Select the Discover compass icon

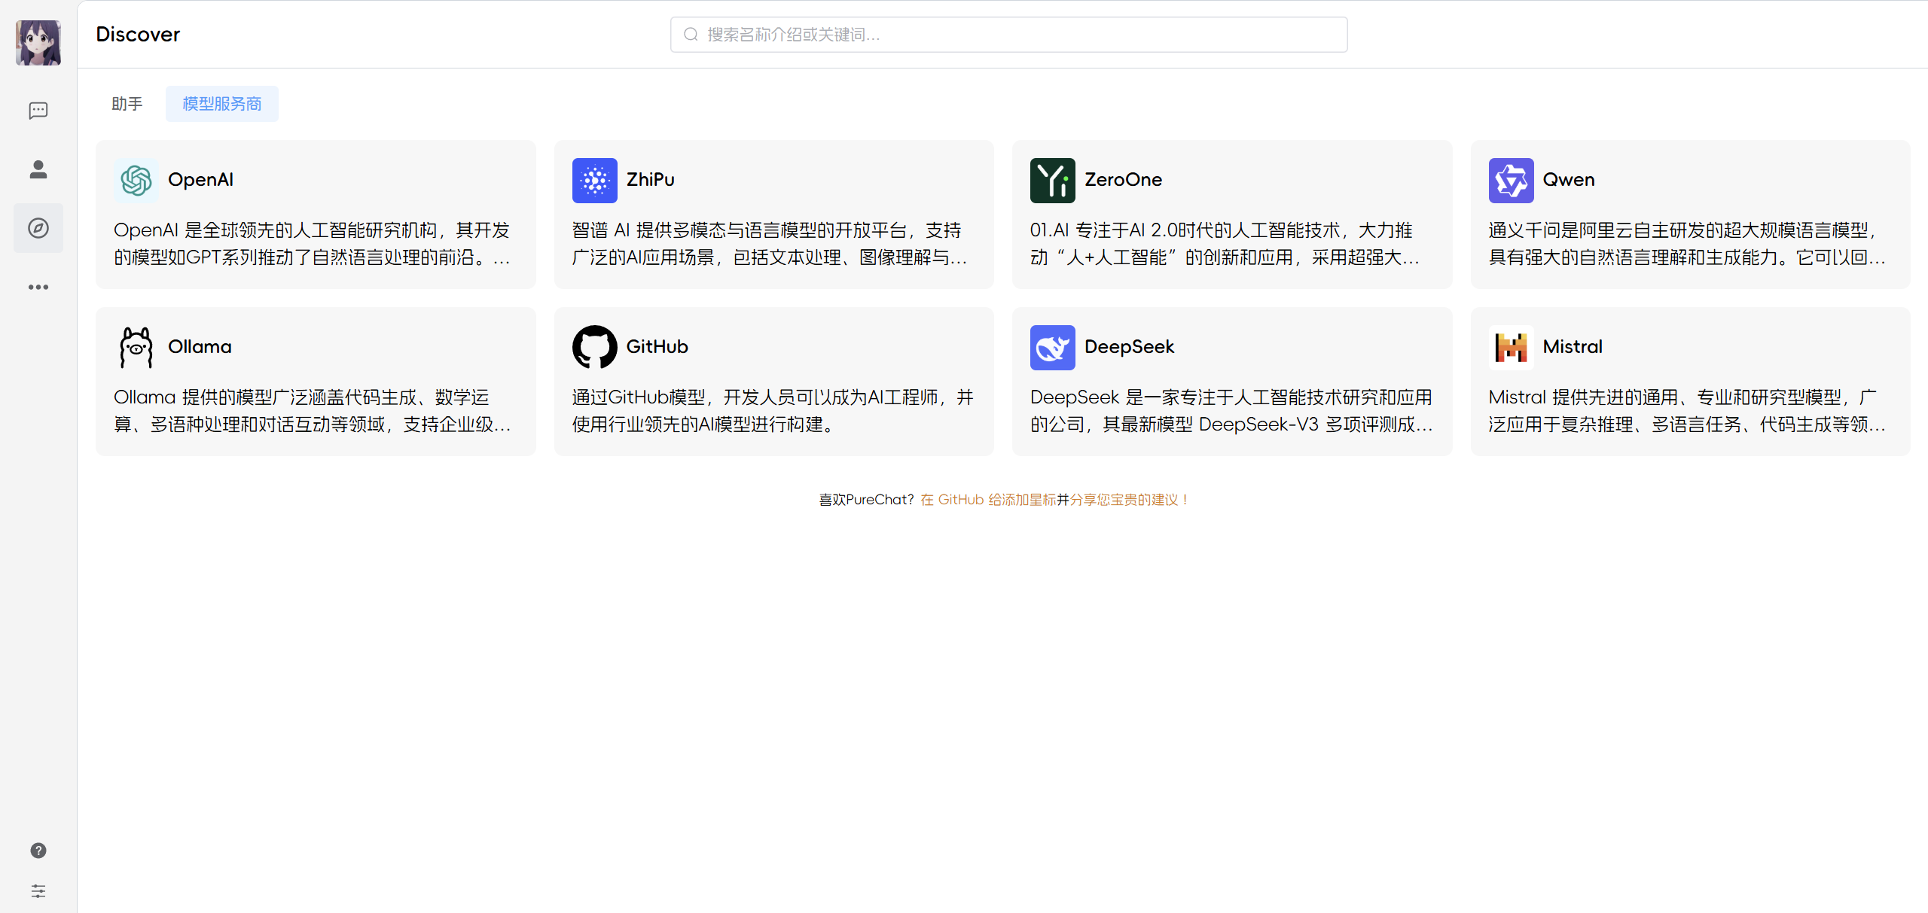point(38,228)
